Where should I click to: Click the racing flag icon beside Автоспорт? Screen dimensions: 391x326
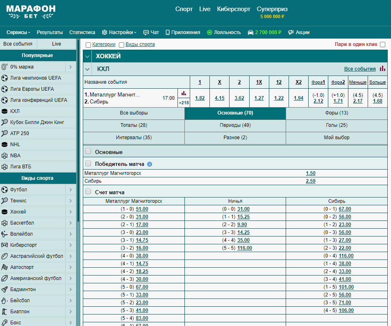(x=5, y=267)
